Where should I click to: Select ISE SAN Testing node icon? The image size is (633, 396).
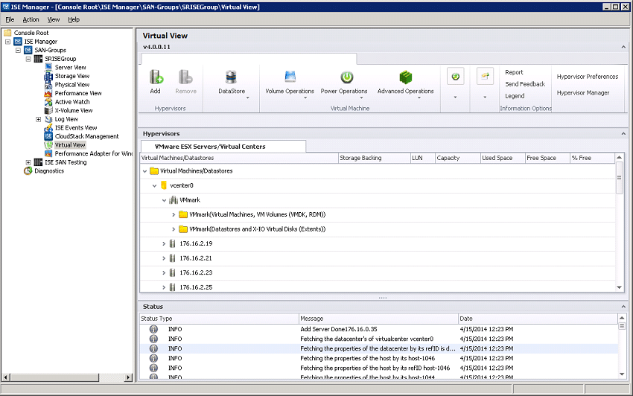pyautogui.click(x=38, y=162)
